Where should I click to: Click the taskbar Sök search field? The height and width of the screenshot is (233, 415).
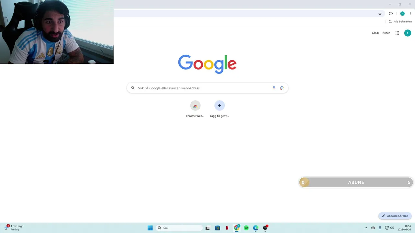[x=179, y=228]
